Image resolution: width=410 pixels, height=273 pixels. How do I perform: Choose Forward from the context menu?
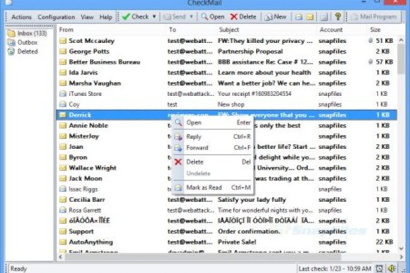[x=197, y=148]
